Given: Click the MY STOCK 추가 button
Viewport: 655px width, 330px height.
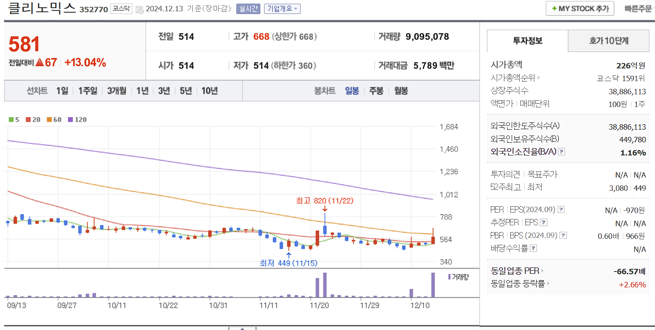Looking at the screenshot, I should [x=579, y=8].
